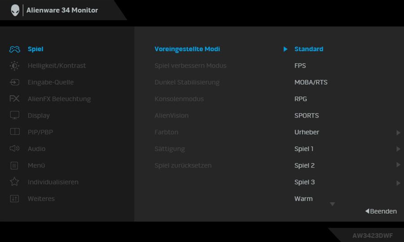The image size is (404, 242).
Task: Choose the FPS preset mode
Action: (x=300, y=66)
